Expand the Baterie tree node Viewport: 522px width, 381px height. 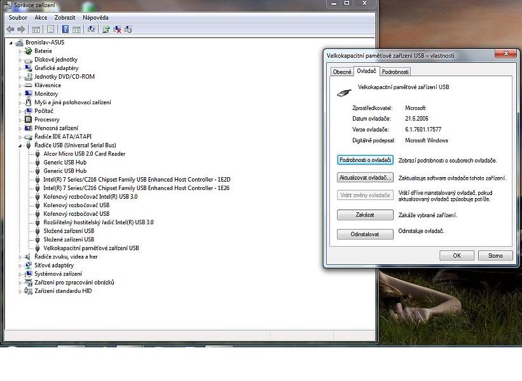[20, 51]
